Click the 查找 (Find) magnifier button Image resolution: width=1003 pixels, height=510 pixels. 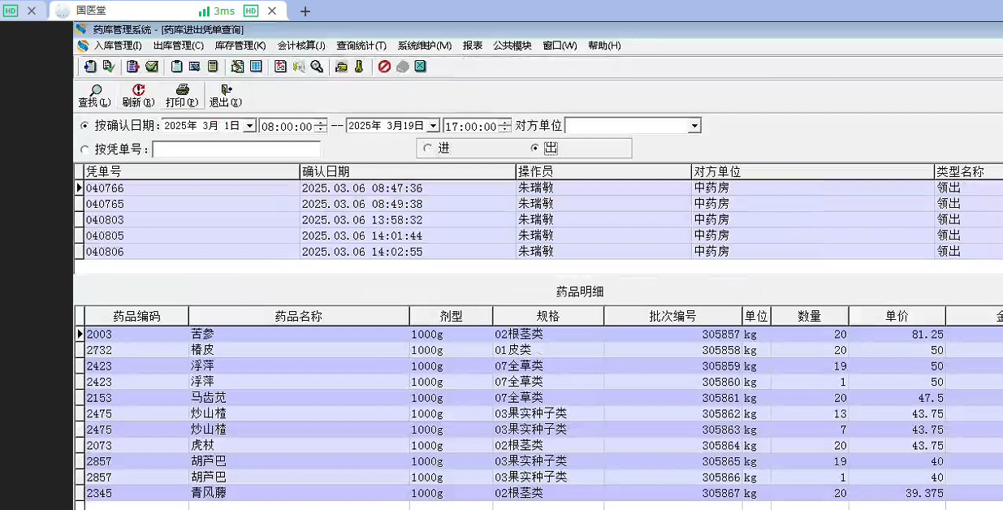94,96
